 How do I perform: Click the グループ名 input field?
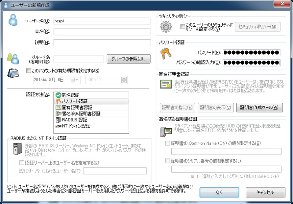[78, 59]
